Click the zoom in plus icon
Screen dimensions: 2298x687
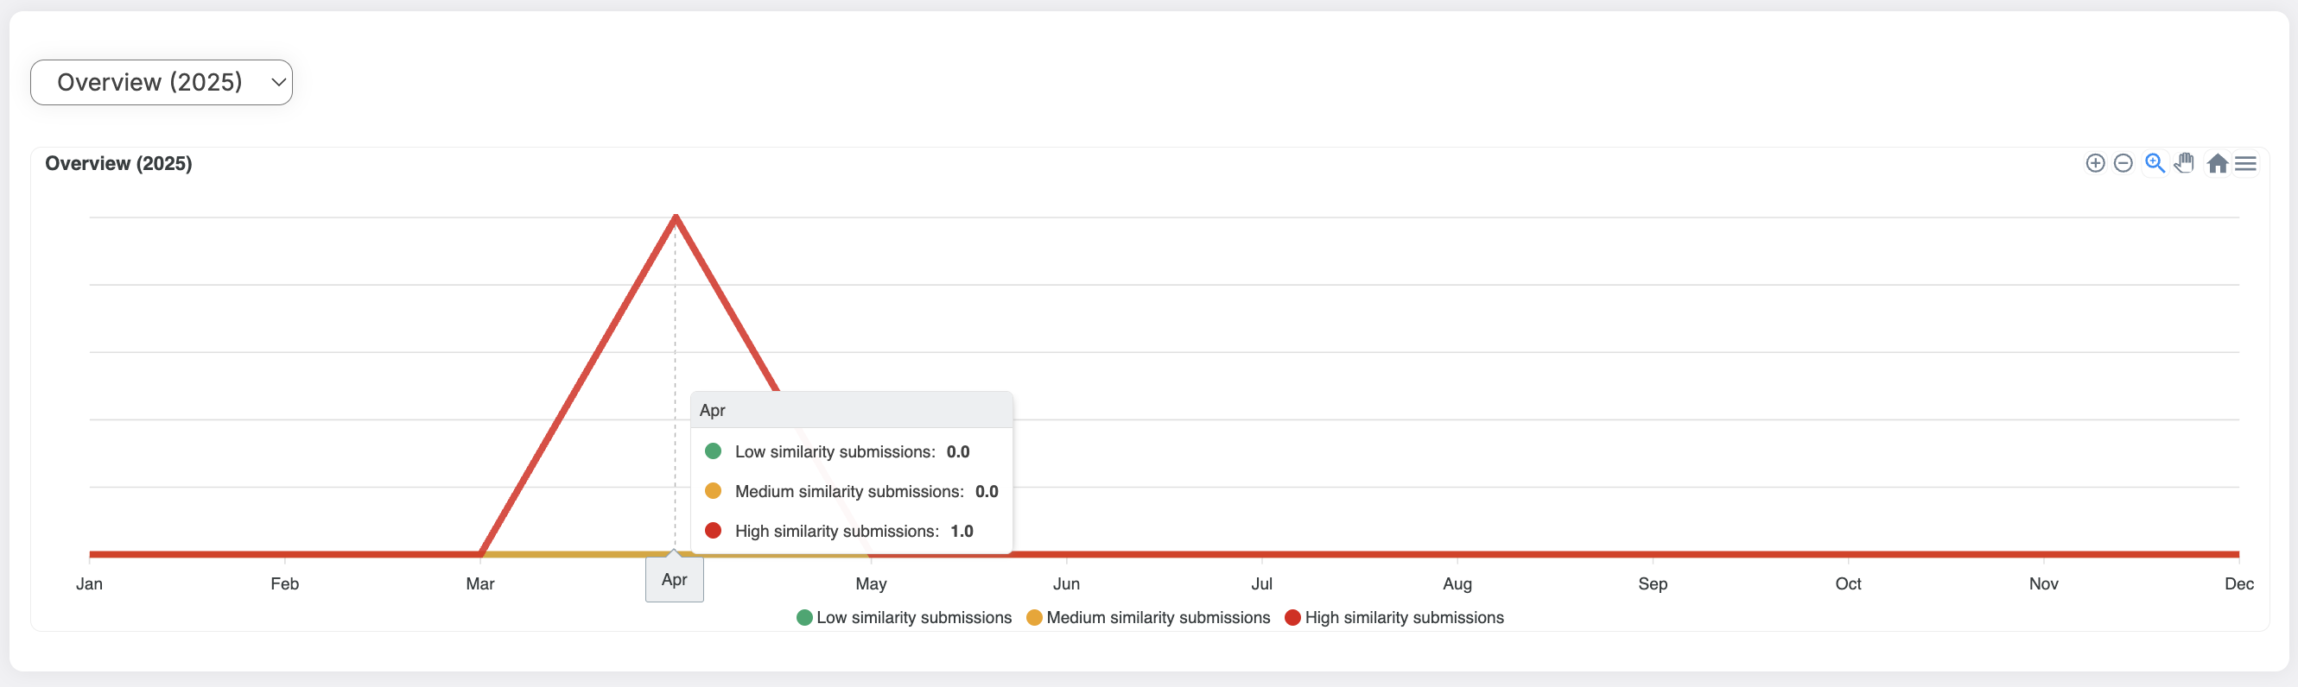point(2095,163)
